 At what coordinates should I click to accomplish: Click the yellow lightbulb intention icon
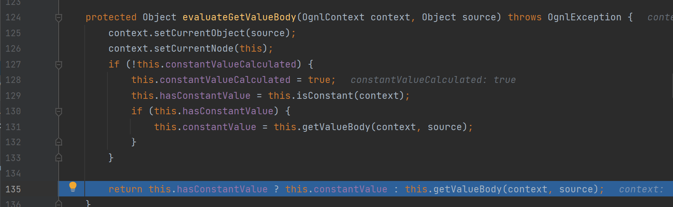coord(73,187)
